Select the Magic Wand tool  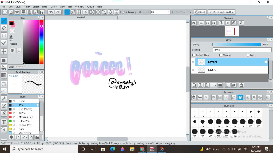pos(4,98)
